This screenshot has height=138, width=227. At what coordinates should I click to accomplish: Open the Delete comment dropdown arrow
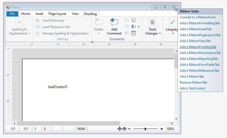[x=99, y=33]
